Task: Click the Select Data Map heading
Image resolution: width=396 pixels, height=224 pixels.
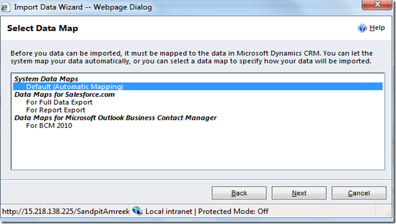Action: pyautogui.click(x=42, y=28)
